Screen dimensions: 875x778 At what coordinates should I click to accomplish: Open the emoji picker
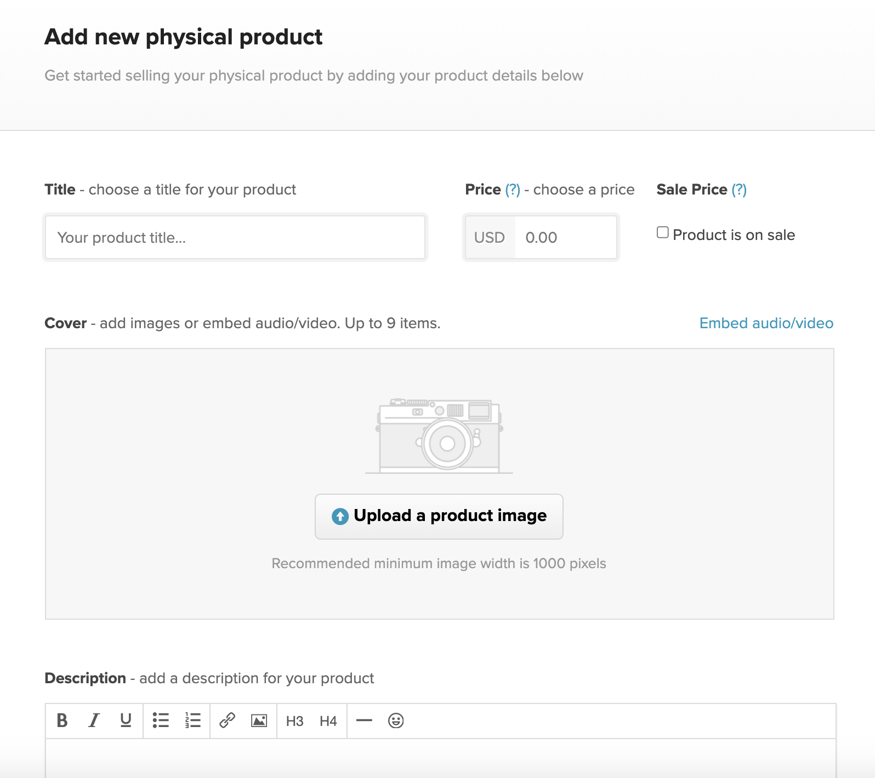pos(396,720)
